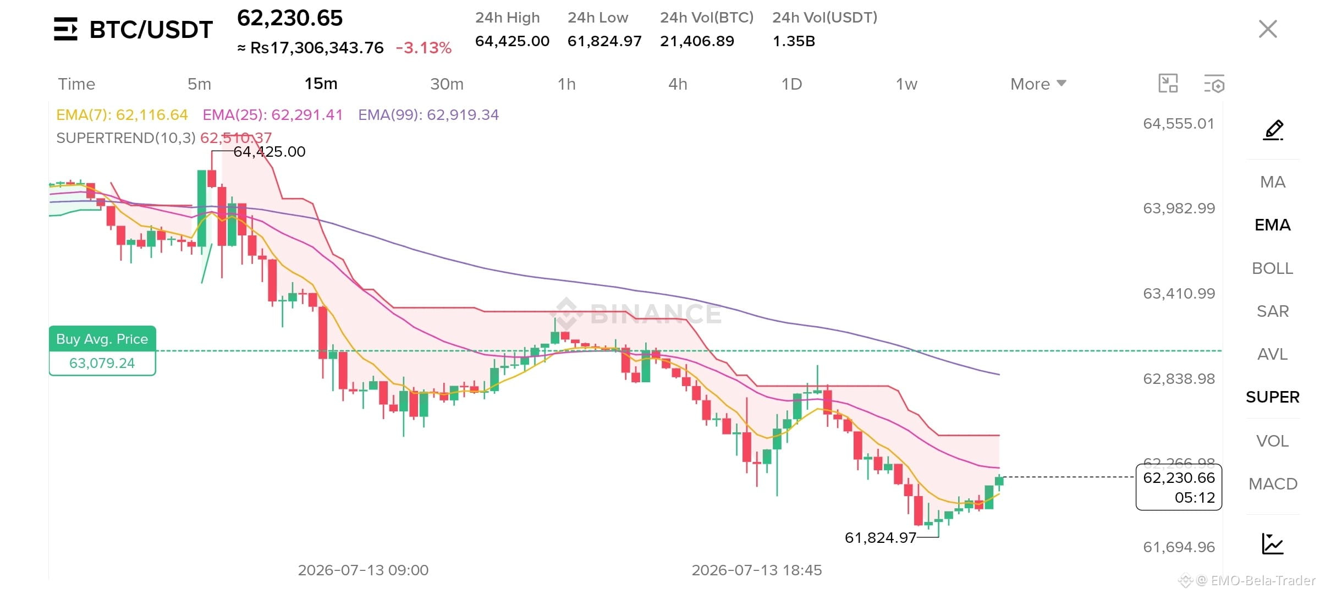Open chart indicator settings icon
1320x594 pixels.
(1214, 84)
